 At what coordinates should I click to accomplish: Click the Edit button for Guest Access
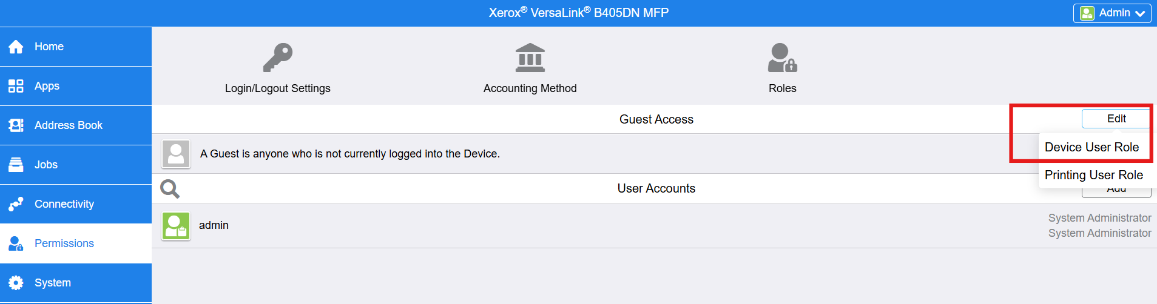(x=1116, y=119)
